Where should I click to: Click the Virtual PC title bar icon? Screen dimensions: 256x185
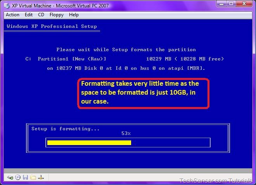7,6
